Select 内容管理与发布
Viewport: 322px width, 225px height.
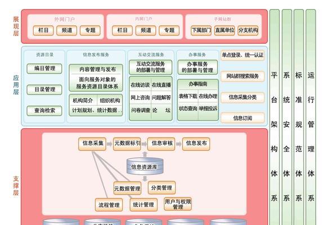click(x=97, y=69)
